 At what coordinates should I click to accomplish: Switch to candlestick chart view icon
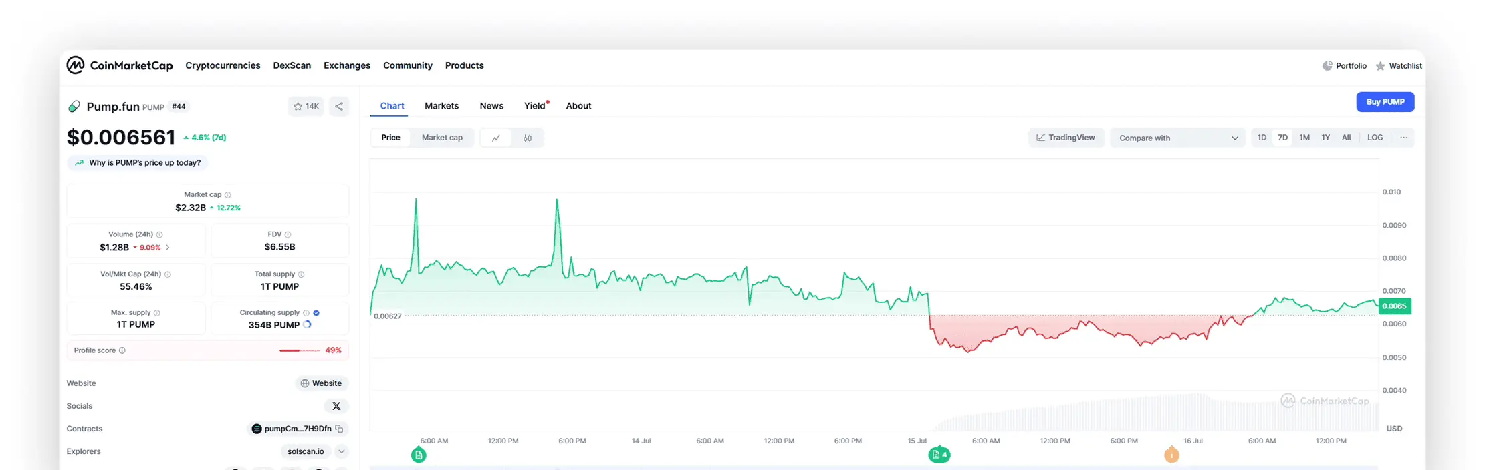tap(528, 138)
